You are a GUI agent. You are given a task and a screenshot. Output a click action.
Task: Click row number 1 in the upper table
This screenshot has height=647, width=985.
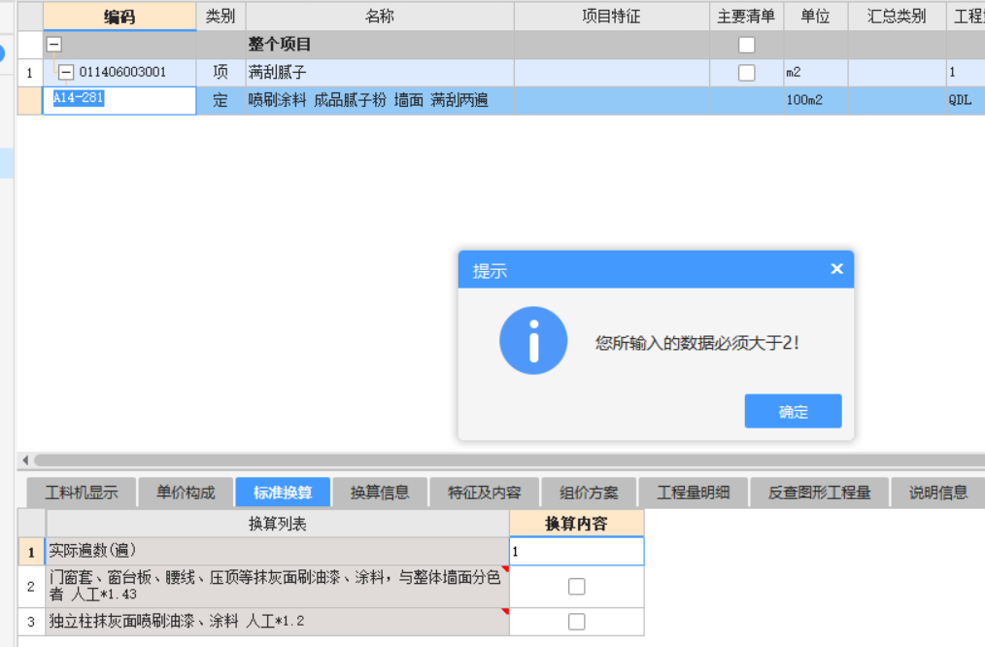point(29,72)
